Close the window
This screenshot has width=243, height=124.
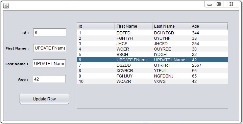pos(231,4)
